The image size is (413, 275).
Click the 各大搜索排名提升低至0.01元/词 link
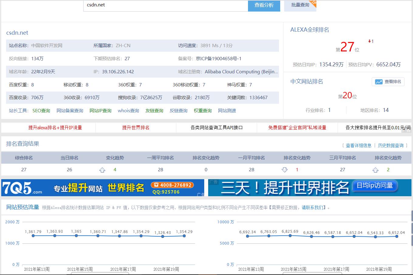[x=378, y=128]
